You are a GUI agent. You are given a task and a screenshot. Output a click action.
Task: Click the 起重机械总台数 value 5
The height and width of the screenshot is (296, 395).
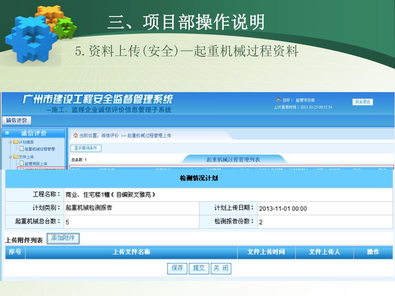point(67,222)
